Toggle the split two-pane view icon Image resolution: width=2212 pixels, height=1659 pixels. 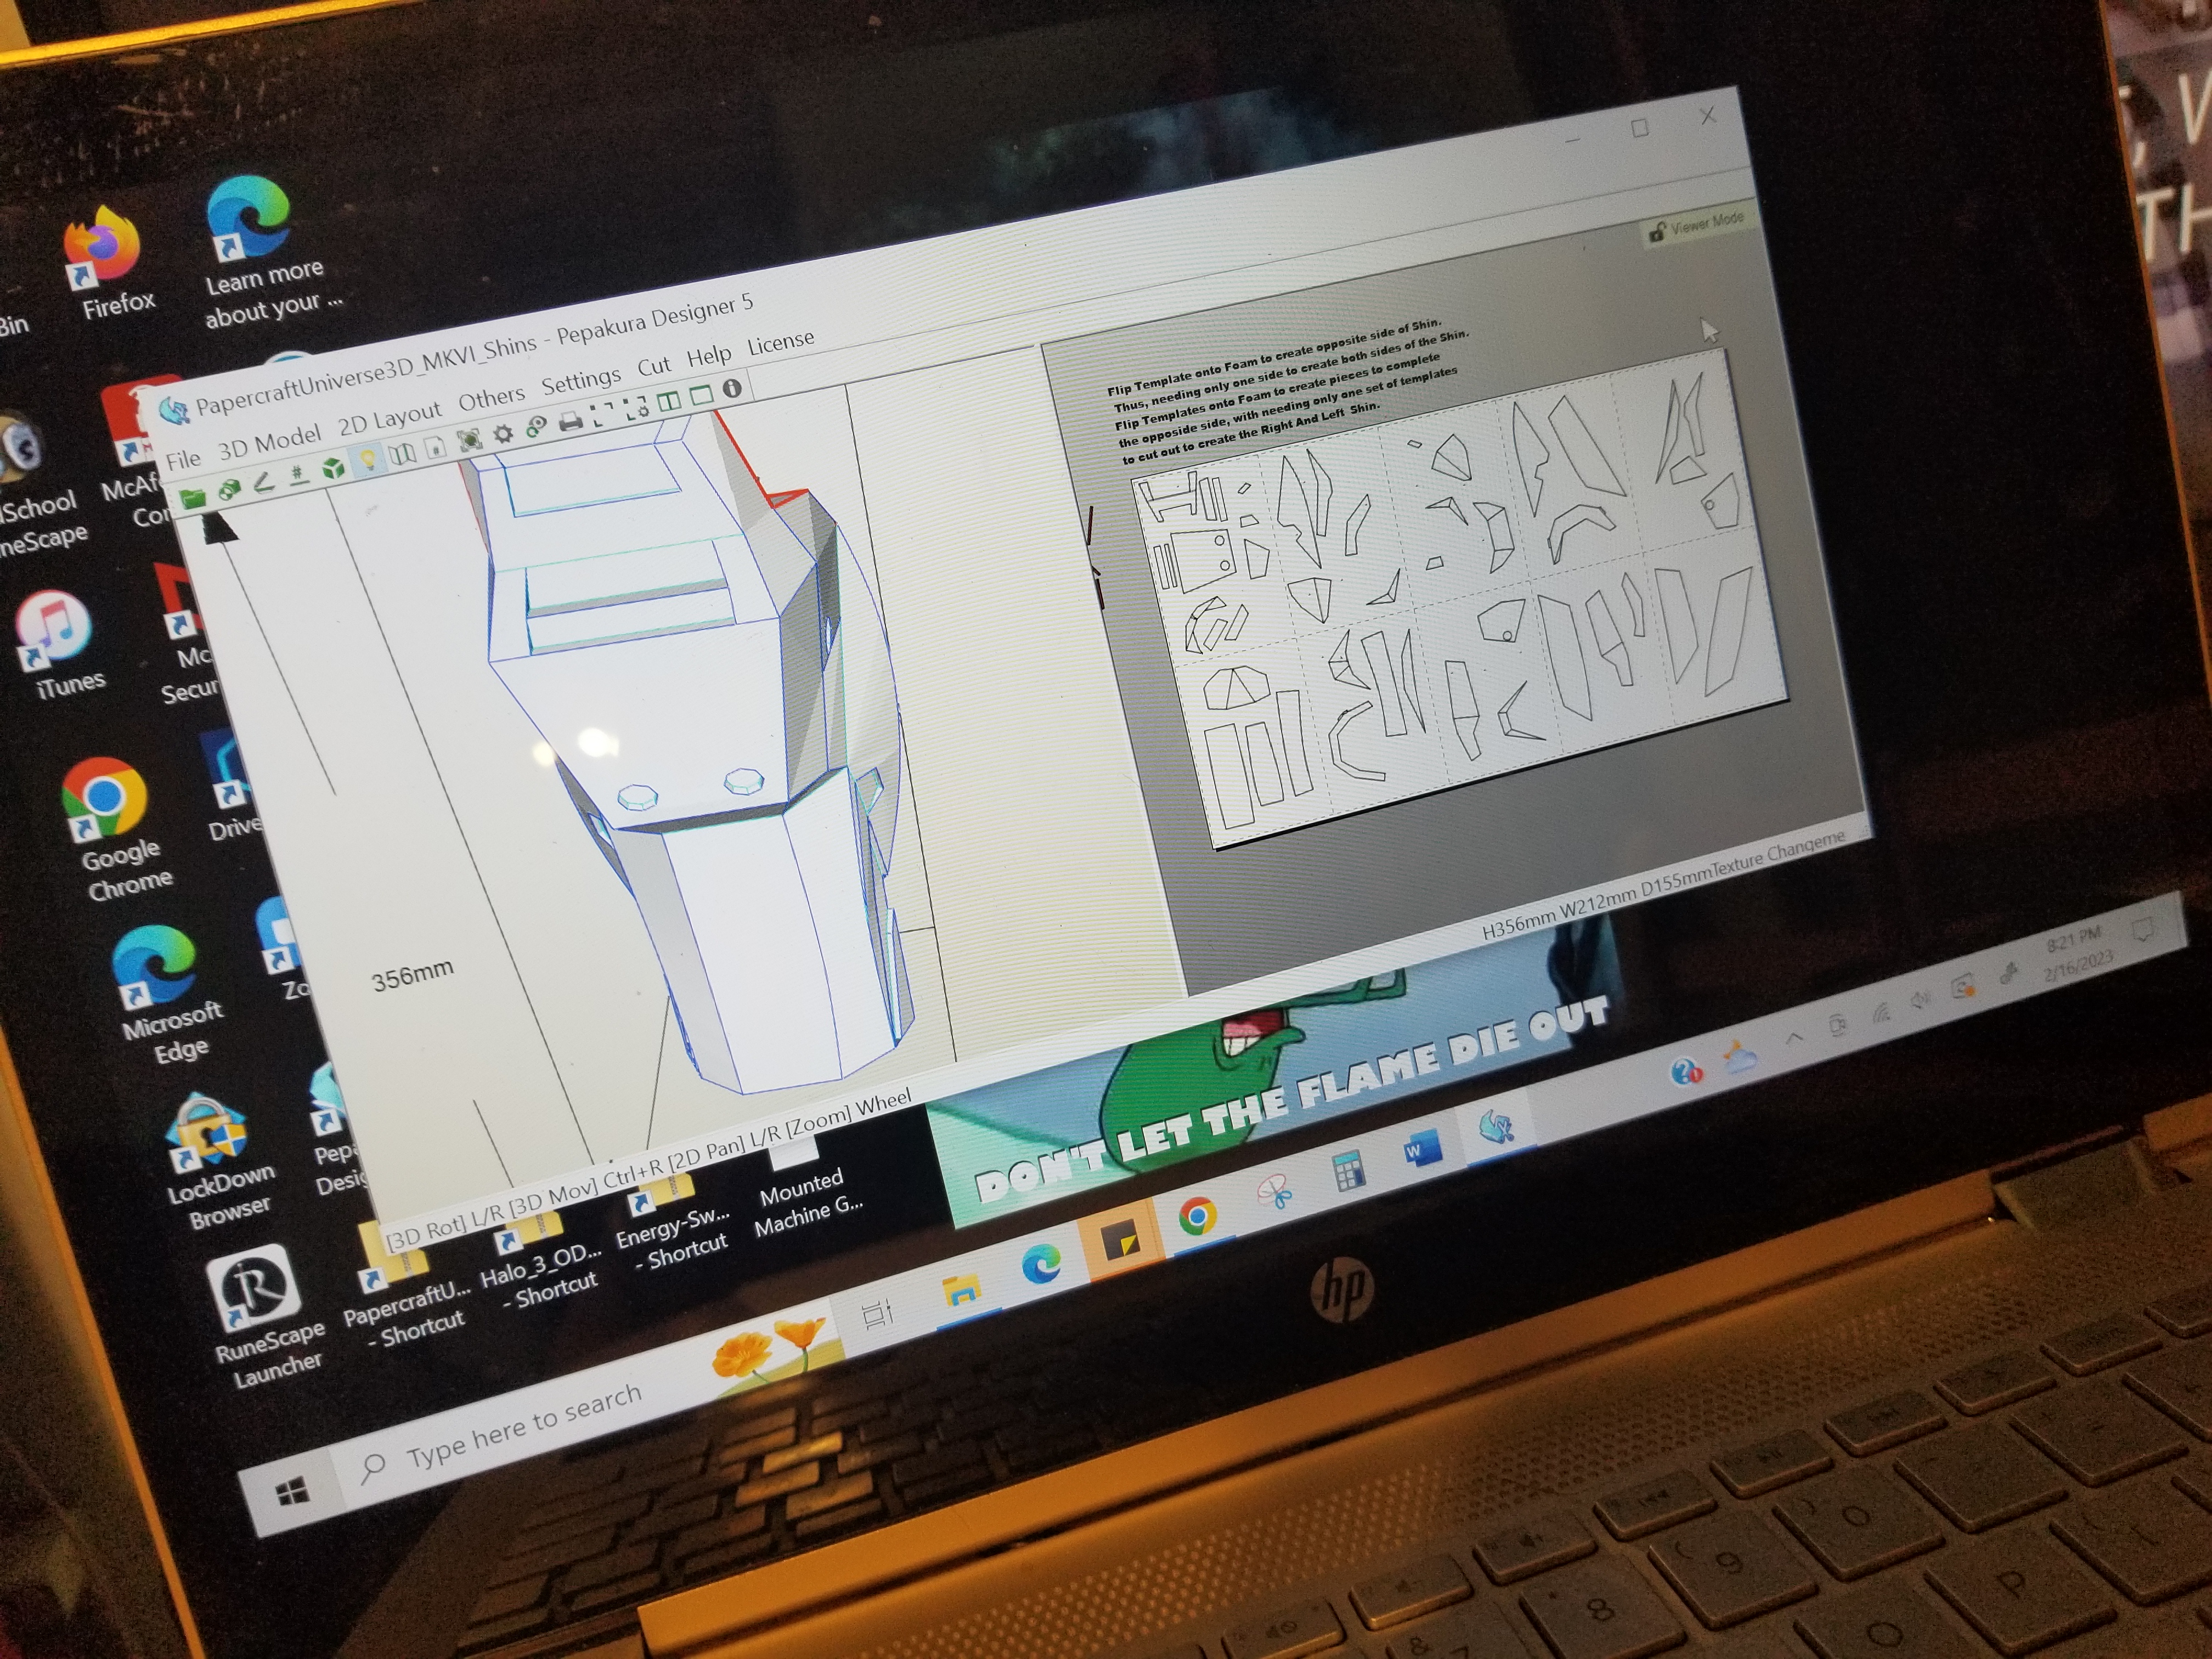click(669, 402)
